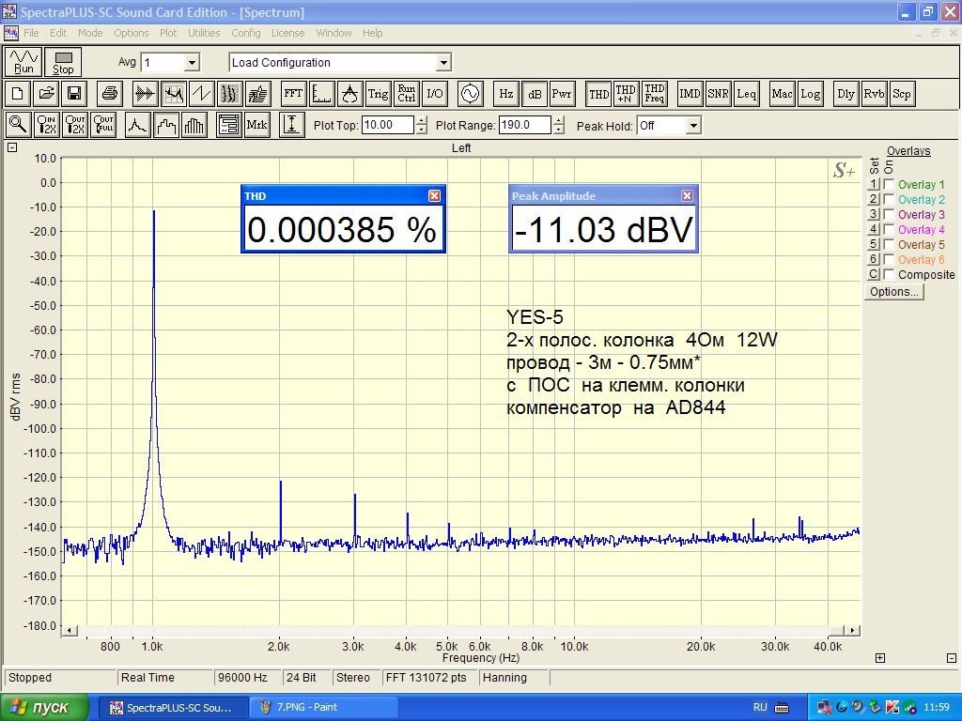
Task: Select the THD+N measurement button
Action: 626,94
